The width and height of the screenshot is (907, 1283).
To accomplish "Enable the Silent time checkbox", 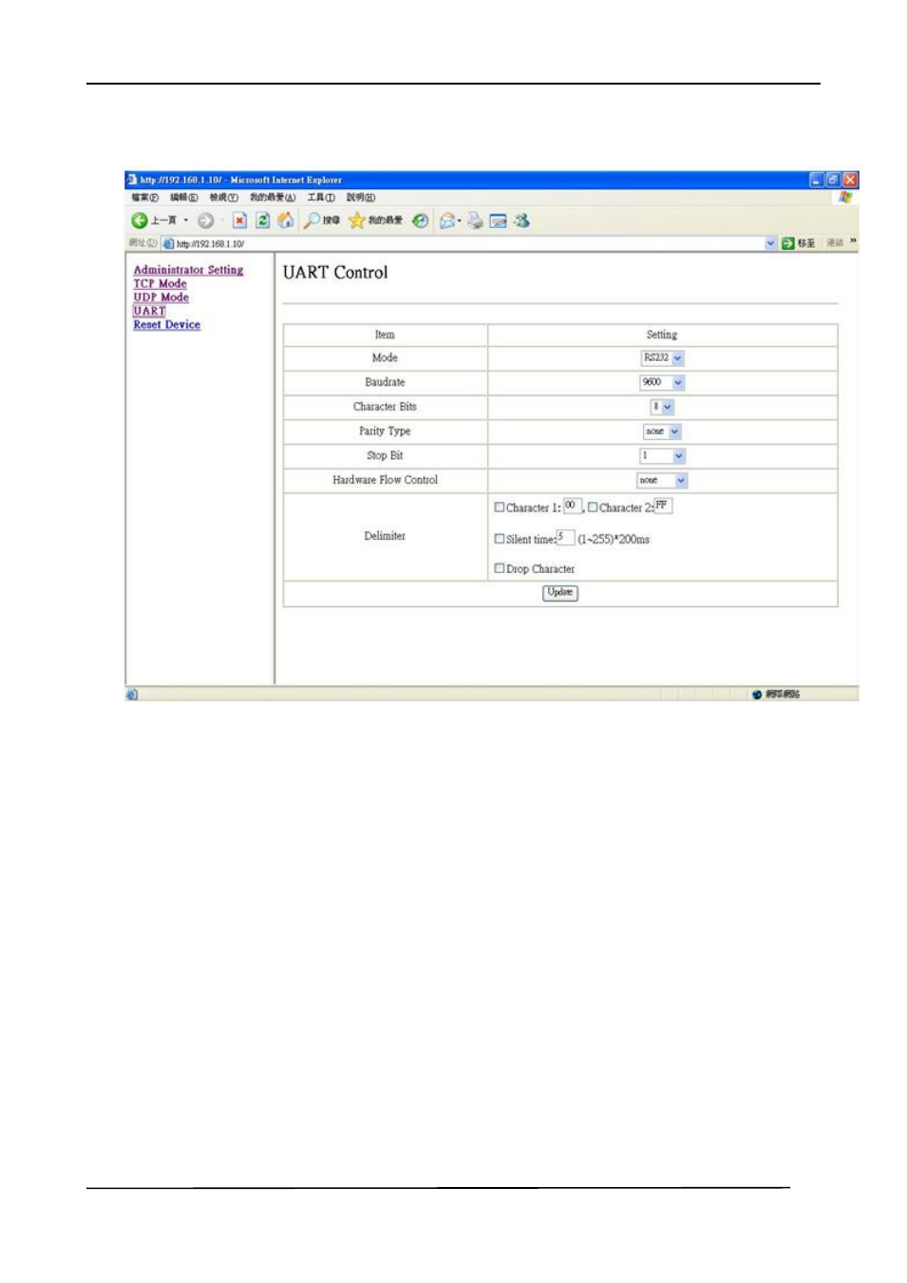I will tap(500, 539).
